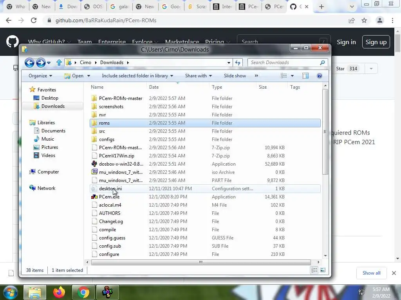Expand the view options dropdown arrow
Image resolution: width=401 pixels, height=300 pixels.
[292, 76]
